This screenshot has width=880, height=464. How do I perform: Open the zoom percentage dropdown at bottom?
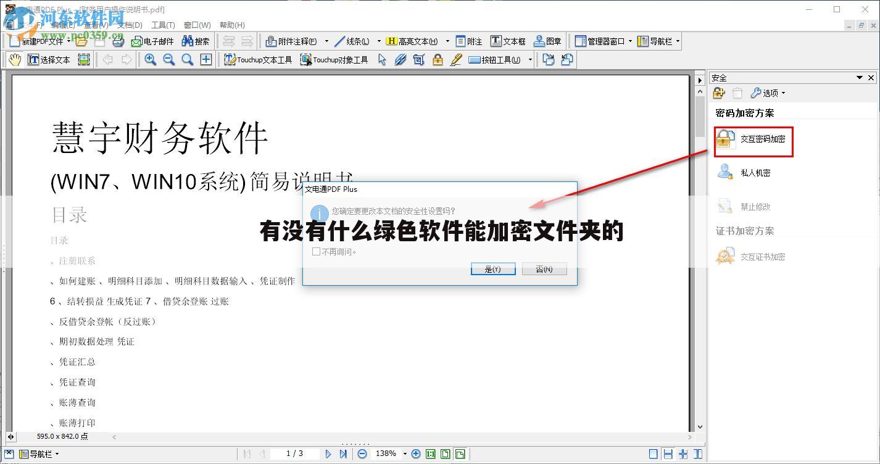[405, 454]
